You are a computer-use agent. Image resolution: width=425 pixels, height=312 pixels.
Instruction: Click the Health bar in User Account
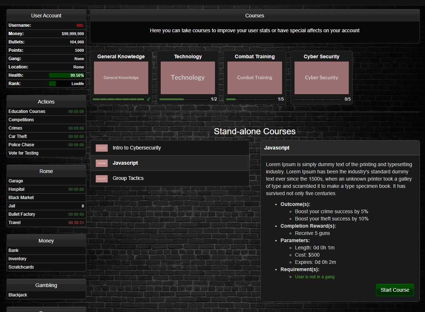67,75
